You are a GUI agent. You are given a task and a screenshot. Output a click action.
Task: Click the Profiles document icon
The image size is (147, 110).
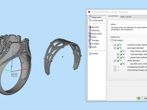(90, 53)
